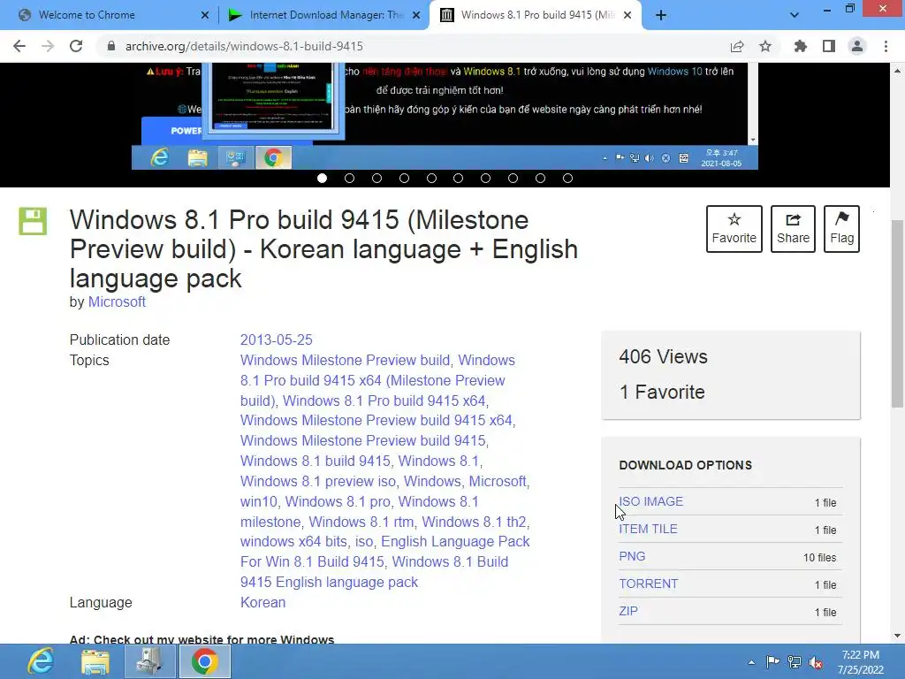Viewport: 905px width, 679px height.
Task: Select the Windows 8.1 Pro build 9415 tab
Action: point(536,15)
